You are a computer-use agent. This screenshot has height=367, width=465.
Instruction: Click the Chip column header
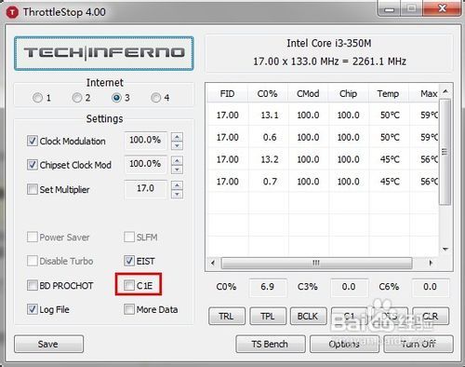point(348,94)
